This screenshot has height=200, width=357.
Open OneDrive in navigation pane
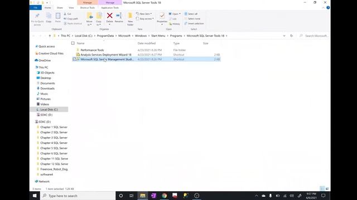click(45, 61)
